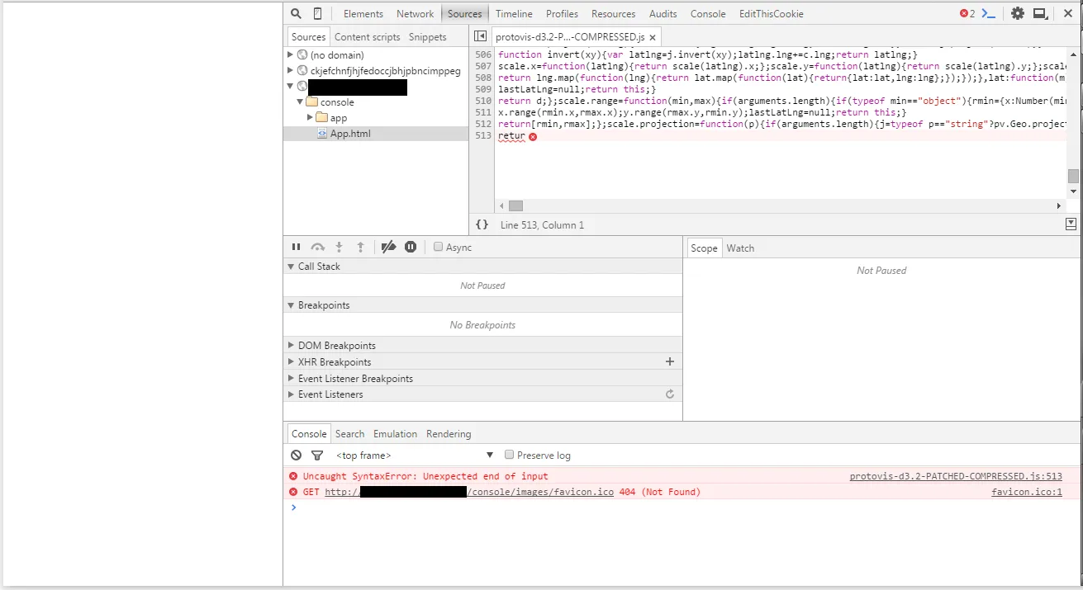
Task: Open DevTools settings gear
Action: pos(1018,13)
